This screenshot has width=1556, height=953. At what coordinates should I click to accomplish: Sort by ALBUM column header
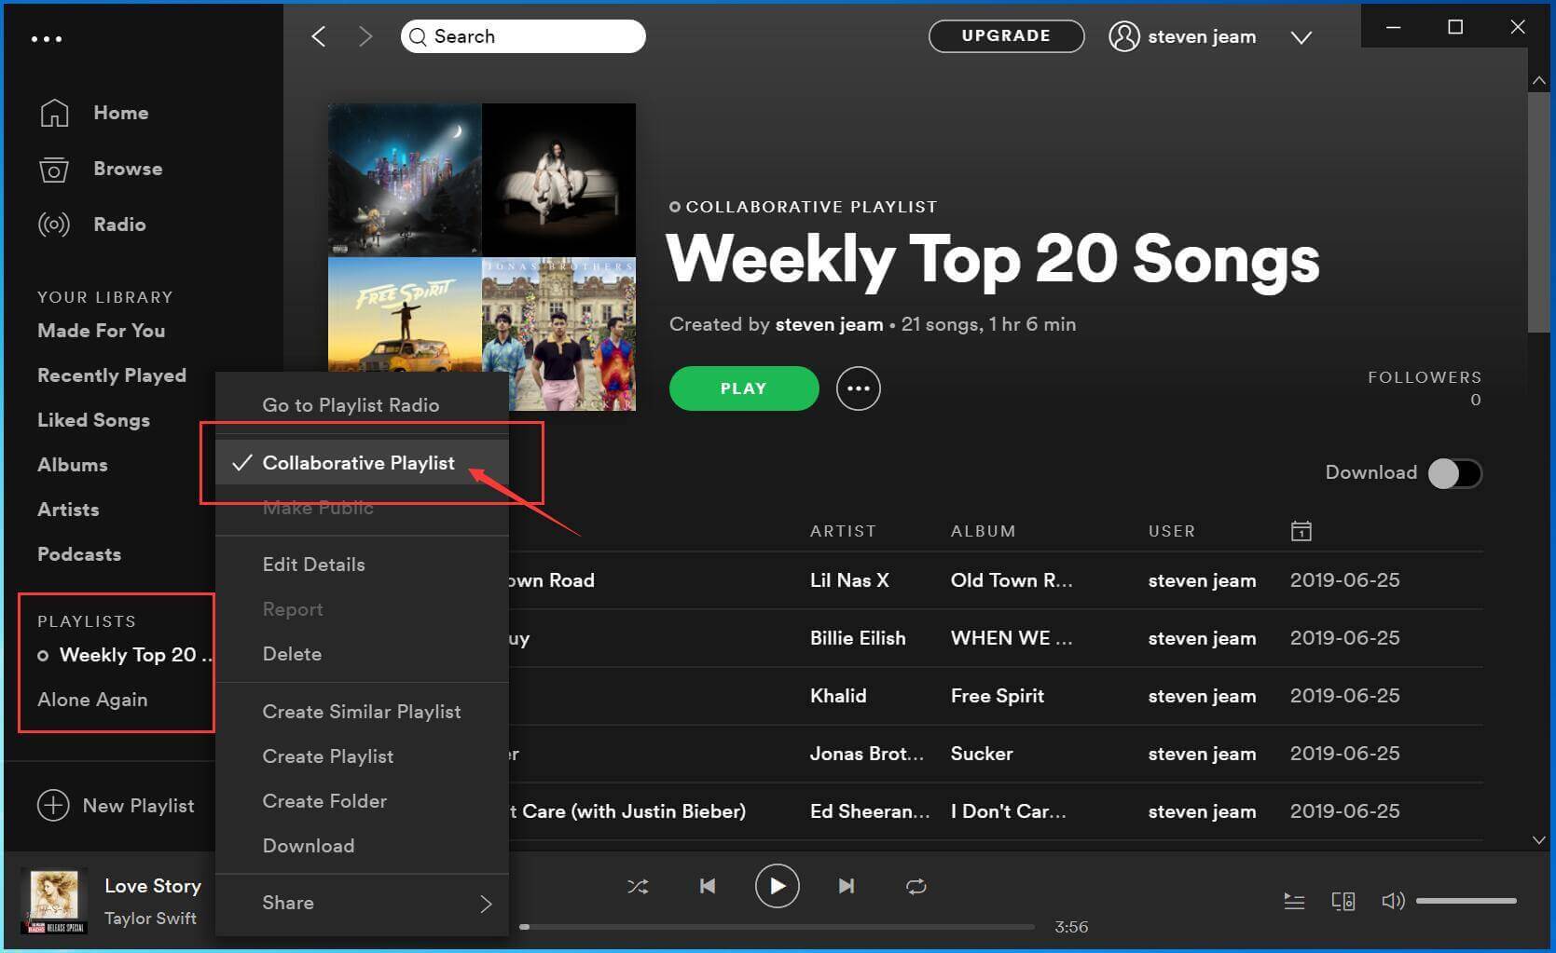tap(983, 531)
